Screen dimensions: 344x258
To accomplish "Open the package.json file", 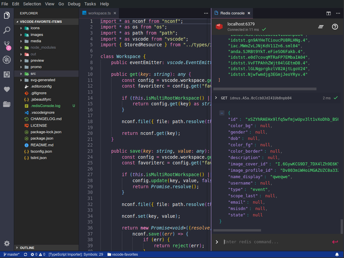I will (46, 138).
